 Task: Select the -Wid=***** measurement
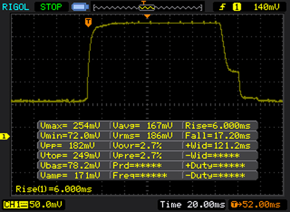(212, 155)
